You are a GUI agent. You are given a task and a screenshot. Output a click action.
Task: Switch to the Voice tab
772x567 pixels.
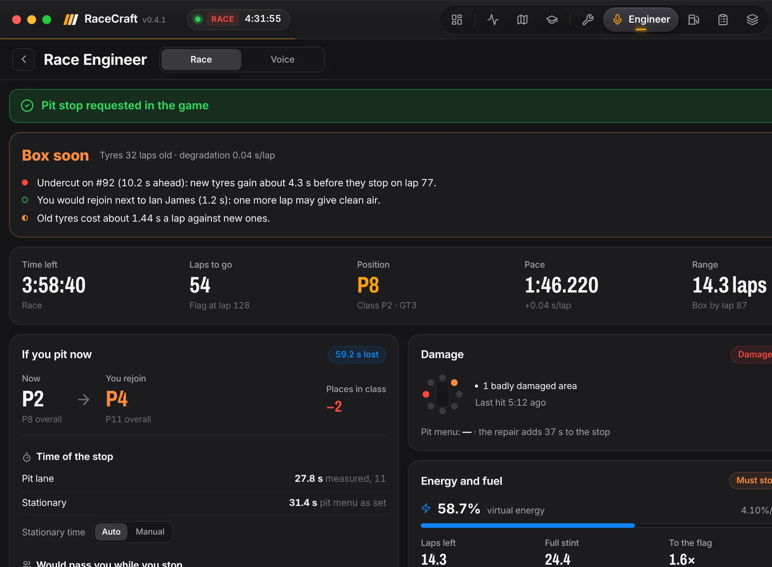point(282,59)
